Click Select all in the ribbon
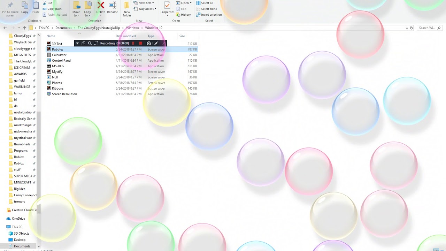Viewport: 446px width, 251px height. point(205,3)
